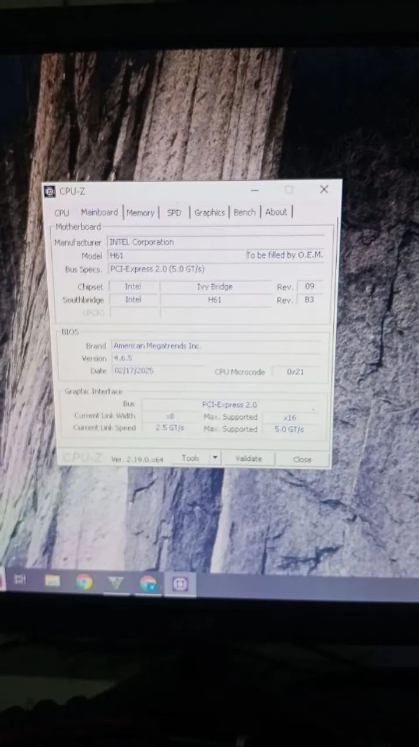The image size is (419, 747).
Task: Open the green V-shaped taskbar app
Action: [x=116, y=582]
